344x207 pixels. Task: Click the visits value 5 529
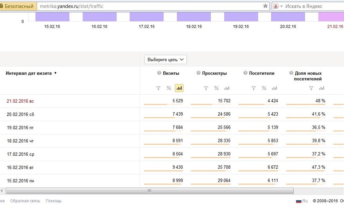point(178,101)
